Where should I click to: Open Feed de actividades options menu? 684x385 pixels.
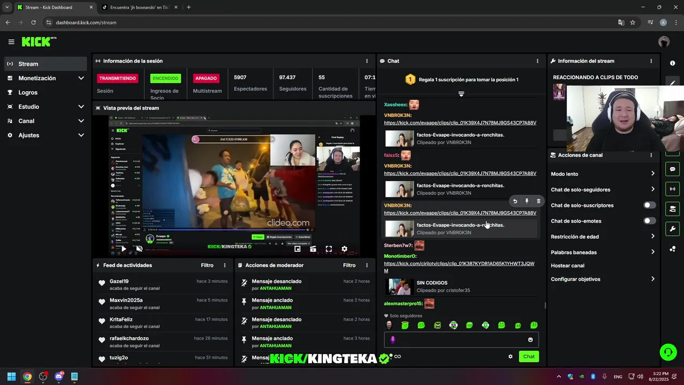point(224,265)
